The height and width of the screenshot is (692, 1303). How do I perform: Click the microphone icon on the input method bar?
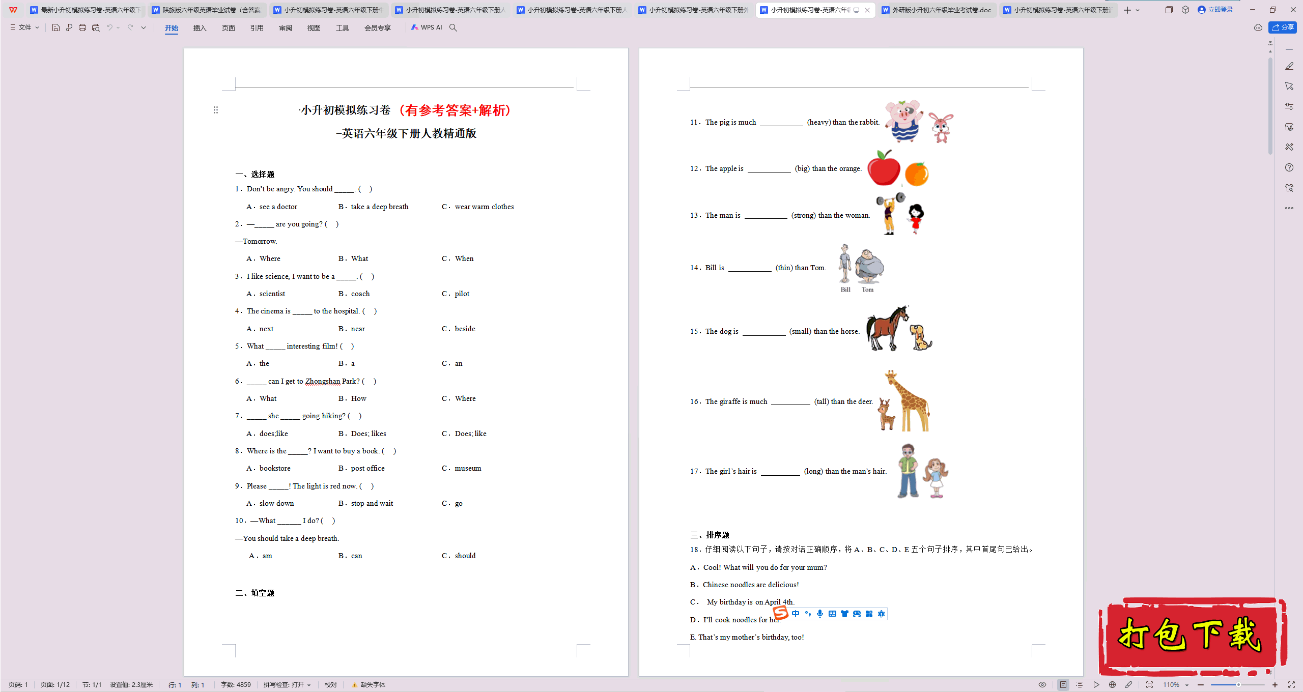coord(820,614)
